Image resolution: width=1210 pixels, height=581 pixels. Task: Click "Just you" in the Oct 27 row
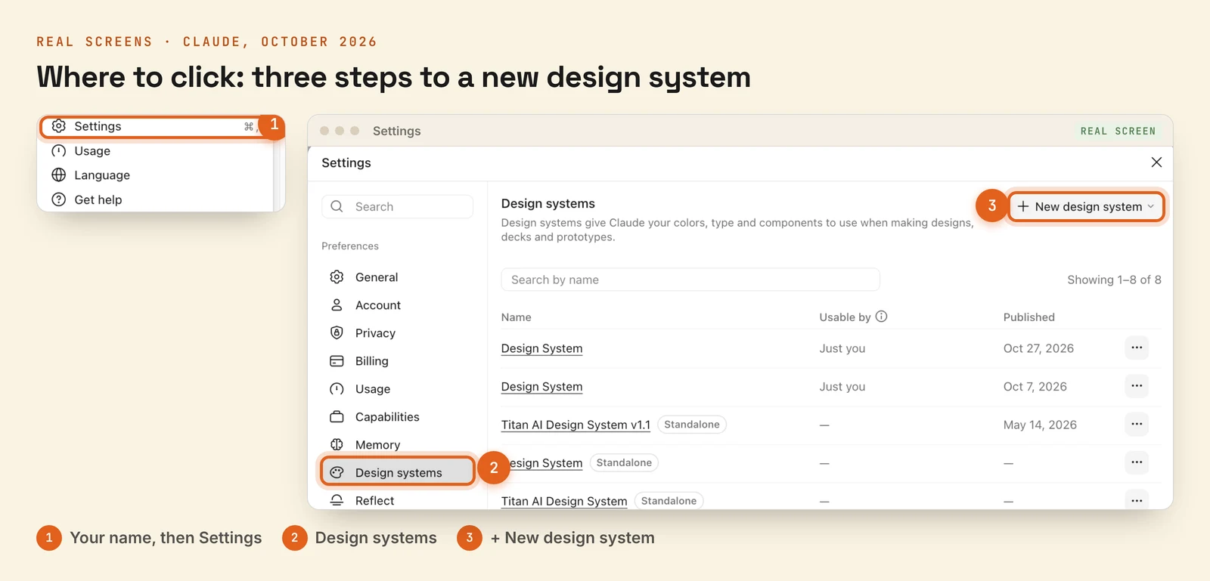point(842,348)
